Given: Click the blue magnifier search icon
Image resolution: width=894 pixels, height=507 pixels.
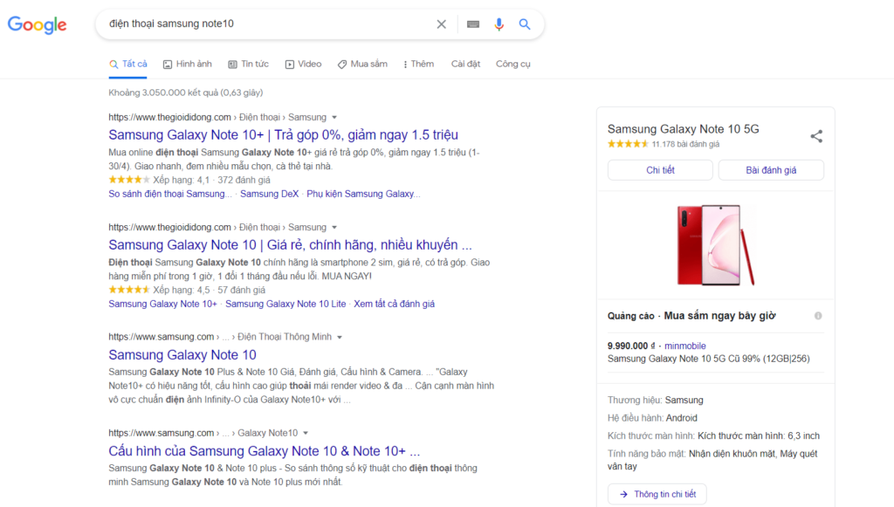Looking at the screenshot, I should click(x=525, y=24).
